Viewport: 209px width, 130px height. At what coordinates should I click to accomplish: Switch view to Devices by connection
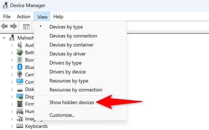[73, 36]
